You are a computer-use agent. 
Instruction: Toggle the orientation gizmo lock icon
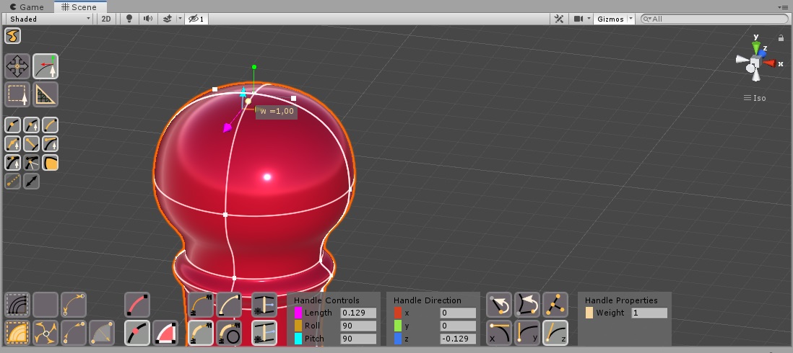[781, 37]
